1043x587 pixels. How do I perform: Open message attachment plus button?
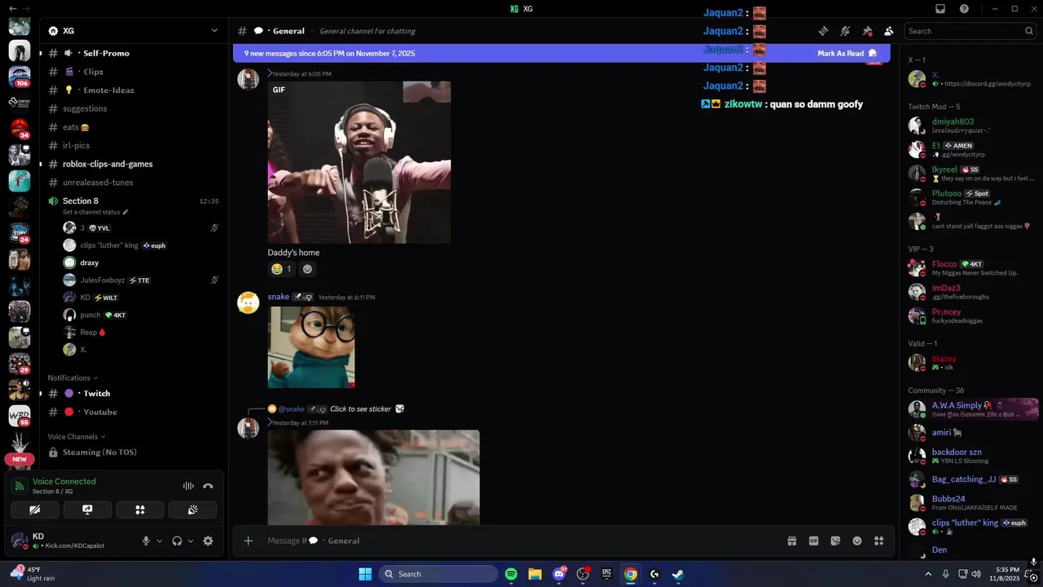(x=249, y=541)
